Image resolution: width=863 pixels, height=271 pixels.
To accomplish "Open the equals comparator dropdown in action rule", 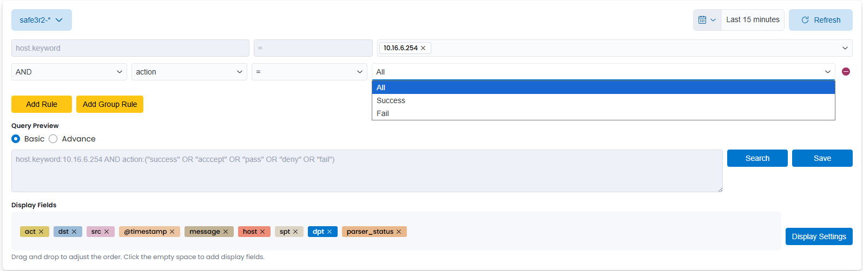I will pos(309,72).
